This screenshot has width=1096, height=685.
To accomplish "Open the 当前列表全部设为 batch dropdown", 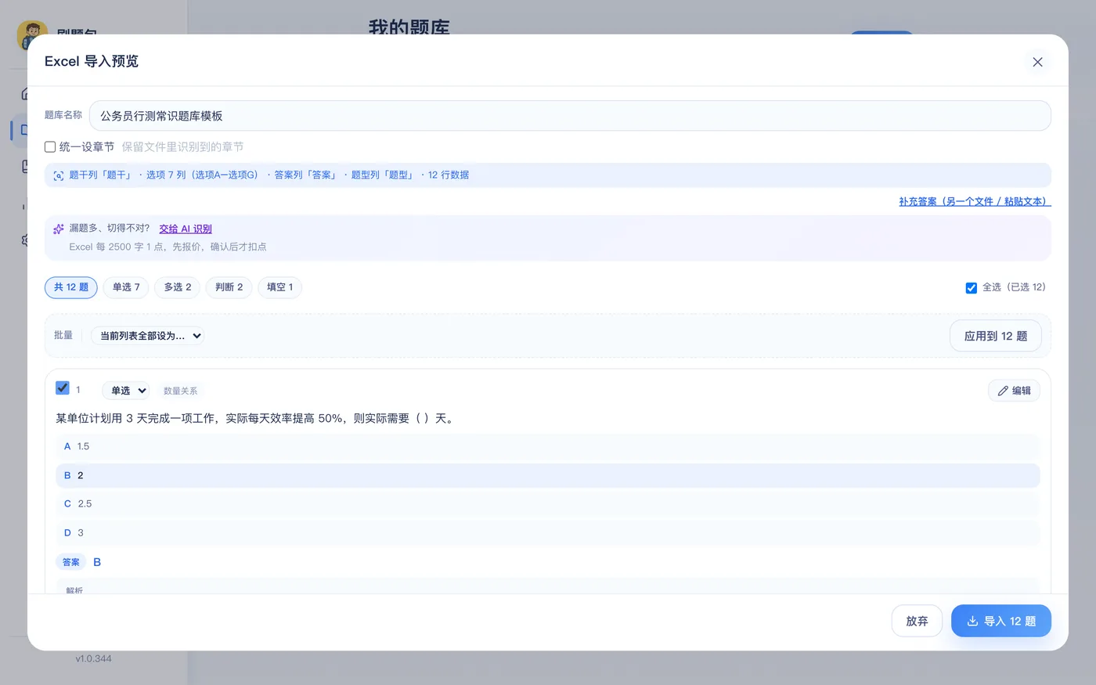I will coord(148,336).
